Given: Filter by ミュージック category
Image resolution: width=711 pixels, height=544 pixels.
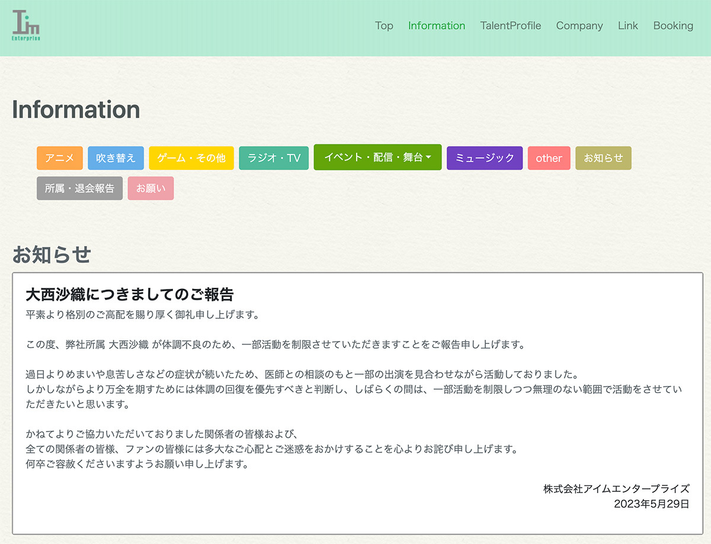Looking at the screenshot, I should click(x=485, y=158).
